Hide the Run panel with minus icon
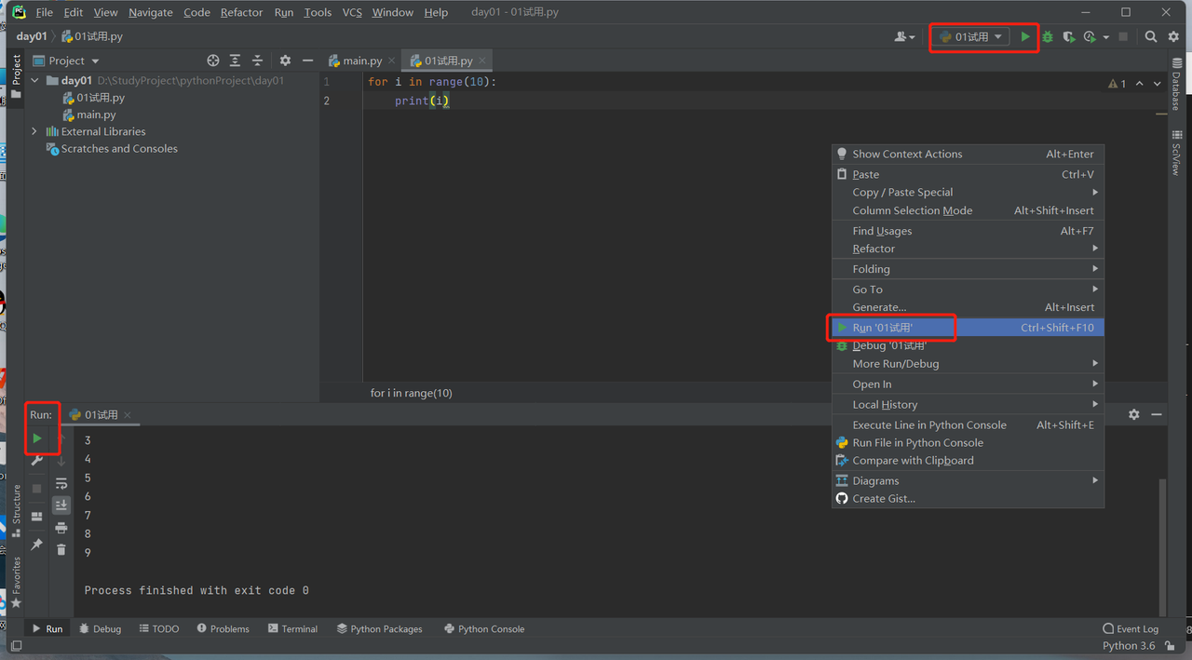The width and height of the screenshot is (1192, 660). click(x=1157, y=414)
